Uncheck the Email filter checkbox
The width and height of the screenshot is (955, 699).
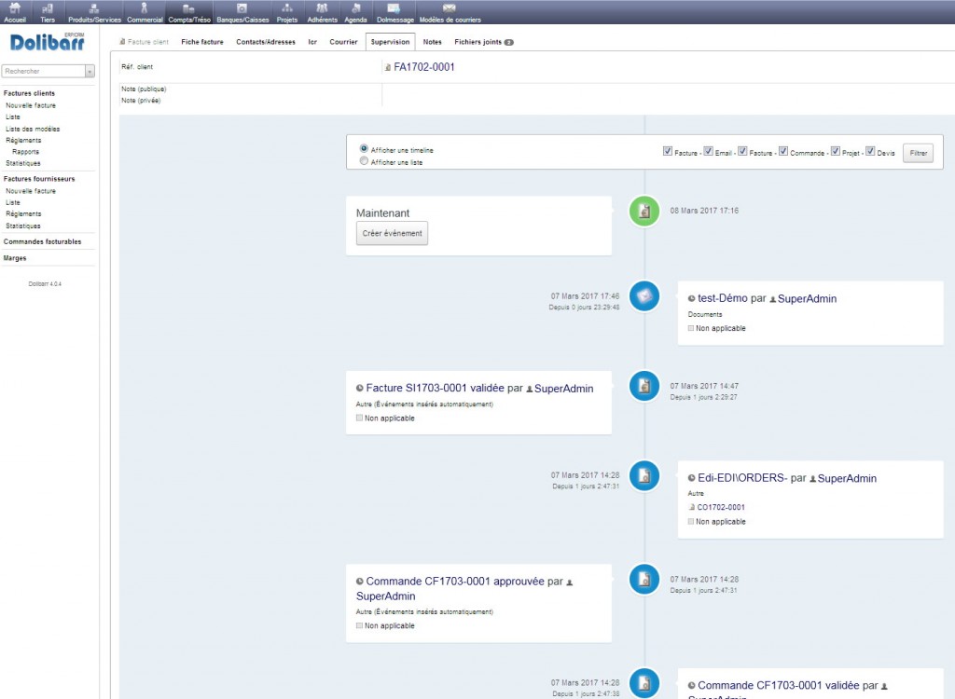(x=709, y=151)
